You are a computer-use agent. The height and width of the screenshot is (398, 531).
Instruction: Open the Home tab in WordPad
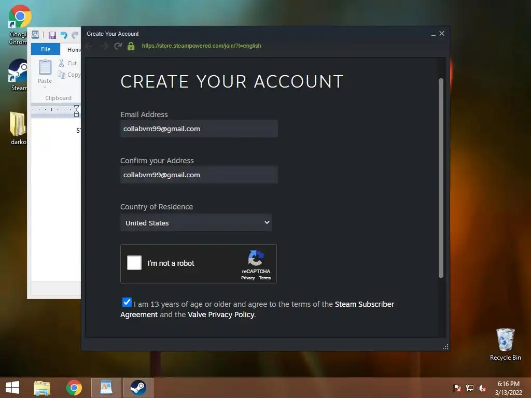tap(74, 50)
